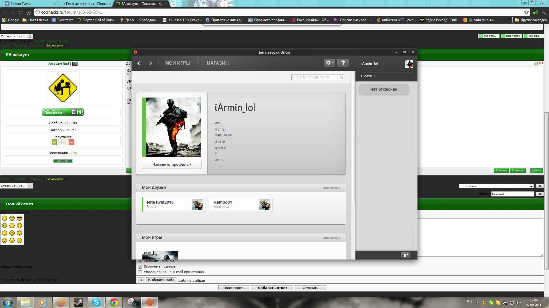Click the add friend icon in Origin
This screenshot has height=308, width=549.
point(405,255)
